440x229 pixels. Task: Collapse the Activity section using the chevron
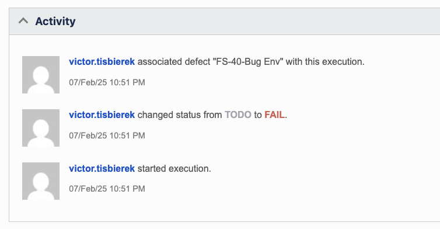(23, 21)
